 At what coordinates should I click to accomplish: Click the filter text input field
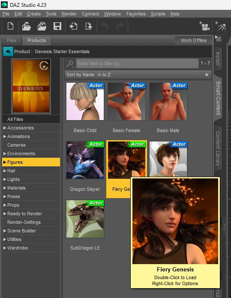click(x=137, y=63)
